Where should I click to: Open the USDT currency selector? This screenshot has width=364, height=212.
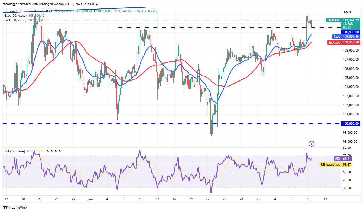tap(348, 12)
